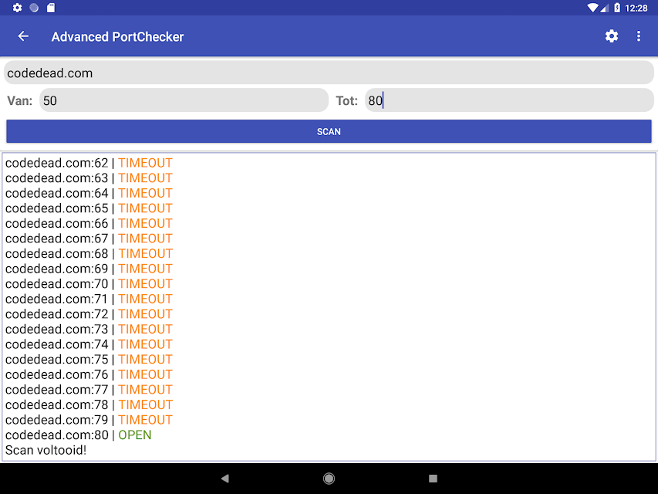The width and height of the screenshot is (658, 494).
Task: Tap the settings gear in the status bar
Action: pos(17,8)
